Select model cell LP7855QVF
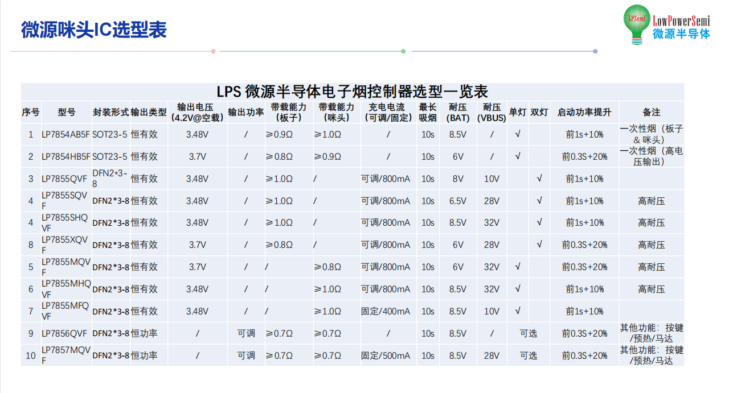 pyautogui.click(x=64, y=179)
